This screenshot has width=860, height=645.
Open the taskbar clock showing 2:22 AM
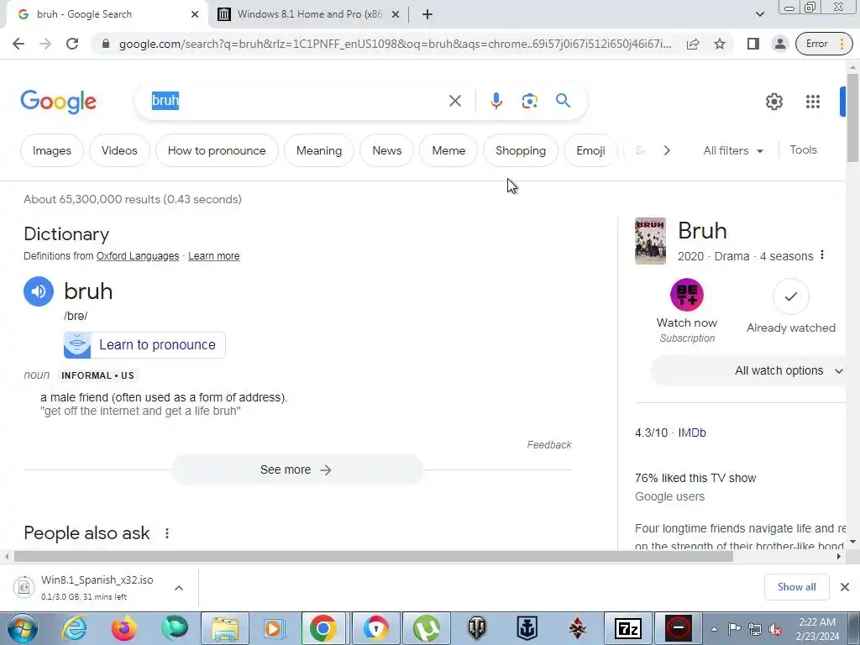(817, 629)
